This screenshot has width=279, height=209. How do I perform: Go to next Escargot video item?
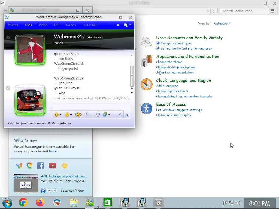(55, 190)
